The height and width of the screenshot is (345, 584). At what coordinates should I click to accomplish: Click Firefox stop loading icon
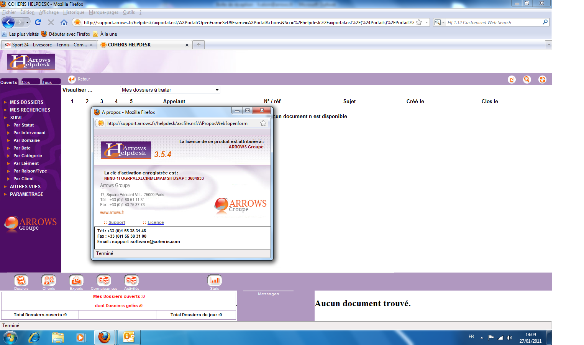pyautogui.click(x=51, y=22)
